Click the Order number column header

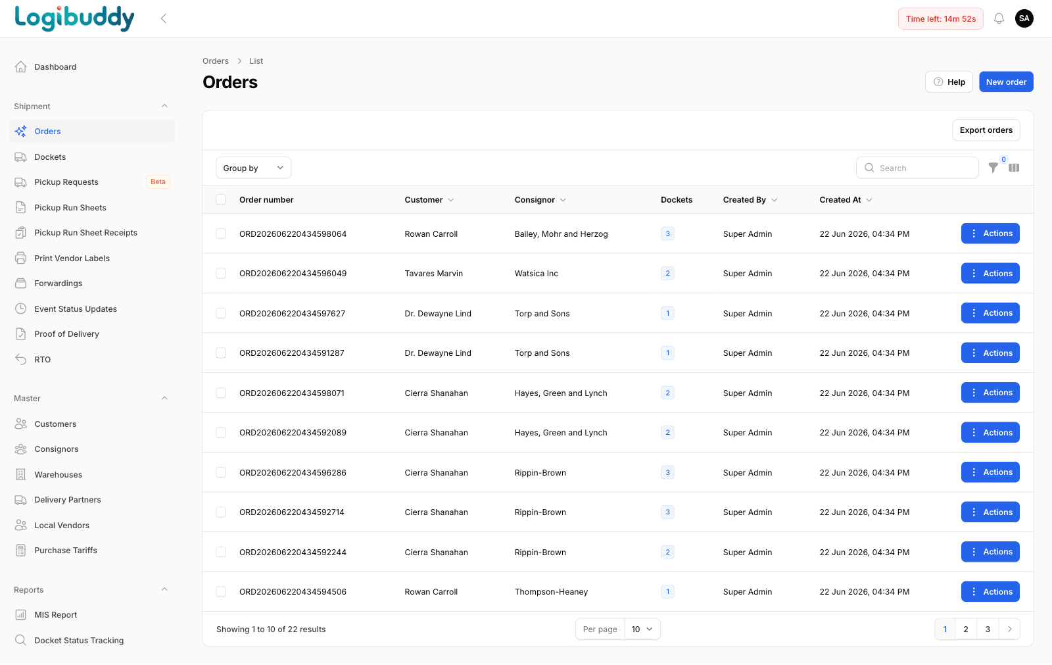point(266,200)
